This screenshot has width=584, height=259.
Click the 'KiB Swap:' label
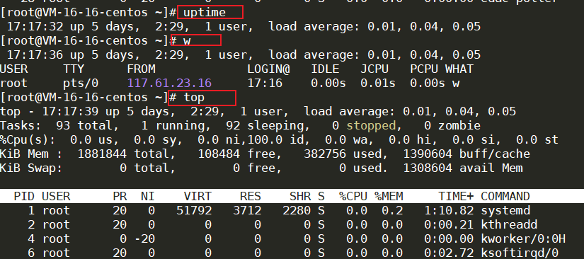coord(31,168)
